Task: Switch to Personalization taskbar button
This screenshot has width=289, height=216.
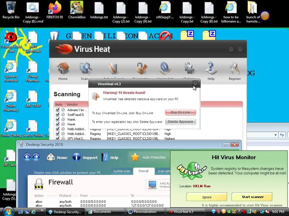Action: click(x=145, y=212)
